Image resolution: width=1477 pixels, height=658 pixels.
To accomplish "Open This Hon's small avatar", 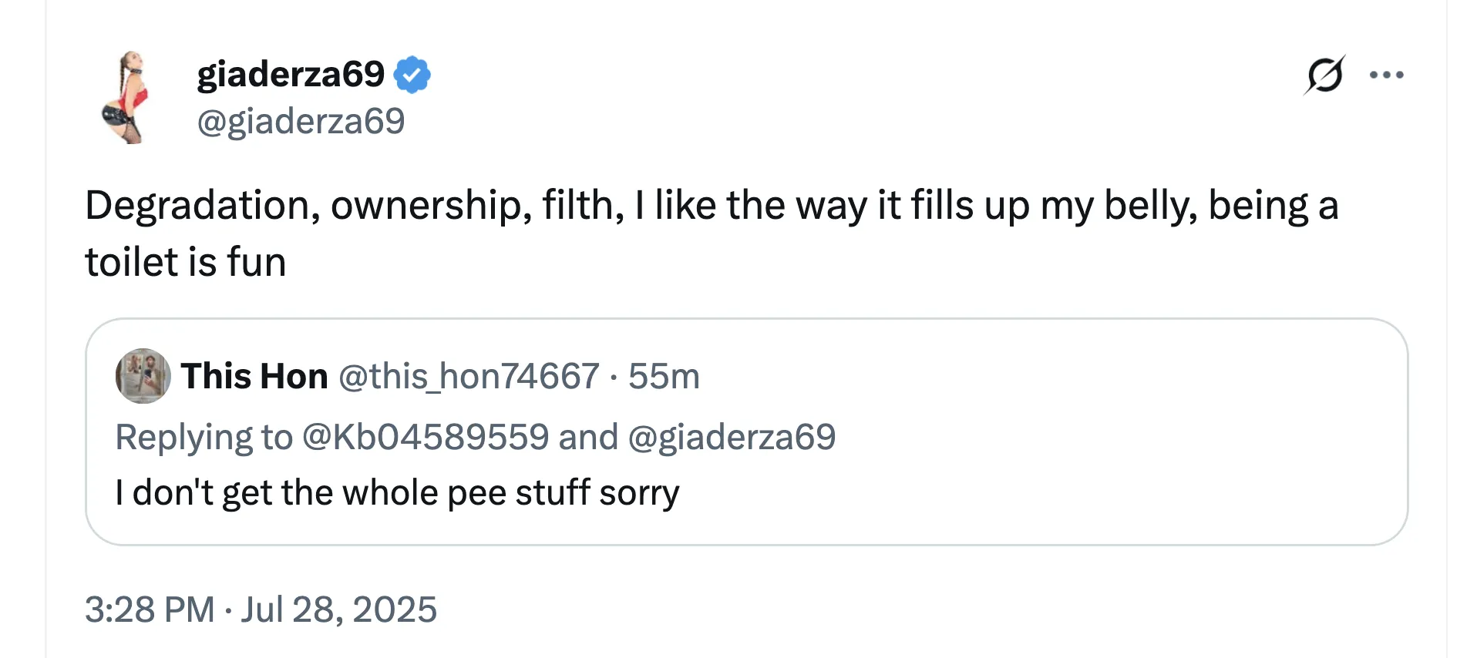I will (143, 376).
